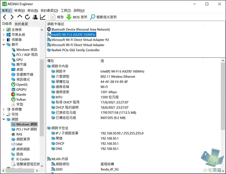Open the 工具(T) menu

pos(66,11)
